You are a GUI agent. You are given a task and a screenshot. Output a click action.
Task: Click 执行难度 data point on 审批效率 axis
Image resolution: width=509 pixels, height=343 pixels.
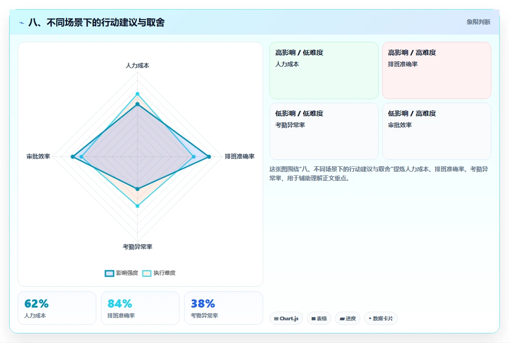tap(81, 157)
